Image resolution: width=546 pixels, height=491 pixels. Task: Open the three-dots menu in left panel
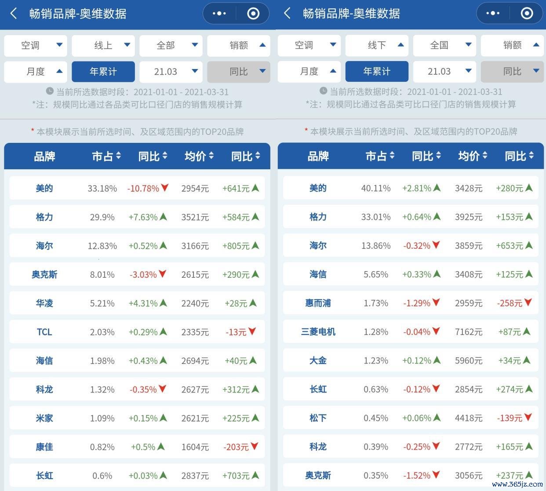click(219, 14)
